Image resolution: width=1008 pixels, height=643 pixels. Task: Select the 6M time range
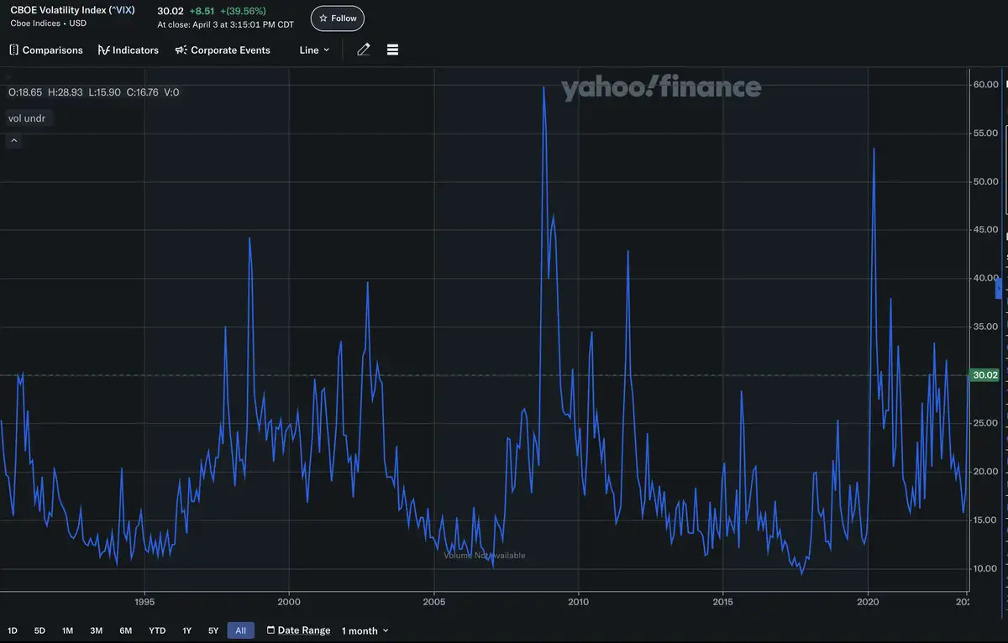tap(126, 630)
